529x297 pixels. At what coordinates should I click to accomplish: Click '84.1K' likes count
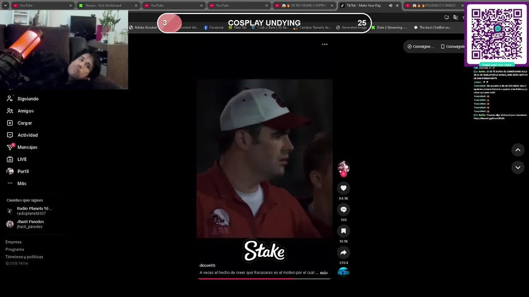pyautogui.click(x=343, y=198)
